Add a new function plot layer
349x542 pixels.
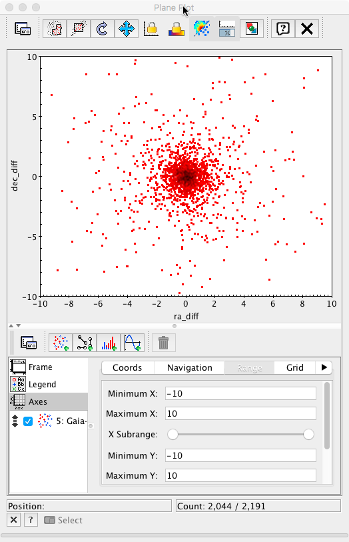133,343
